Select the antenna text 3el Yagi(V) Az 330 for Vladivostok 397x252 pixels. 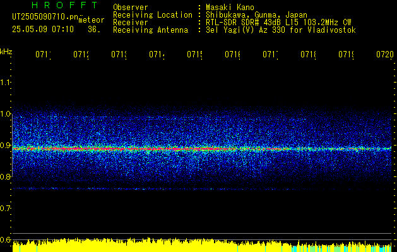coord(281,30)
